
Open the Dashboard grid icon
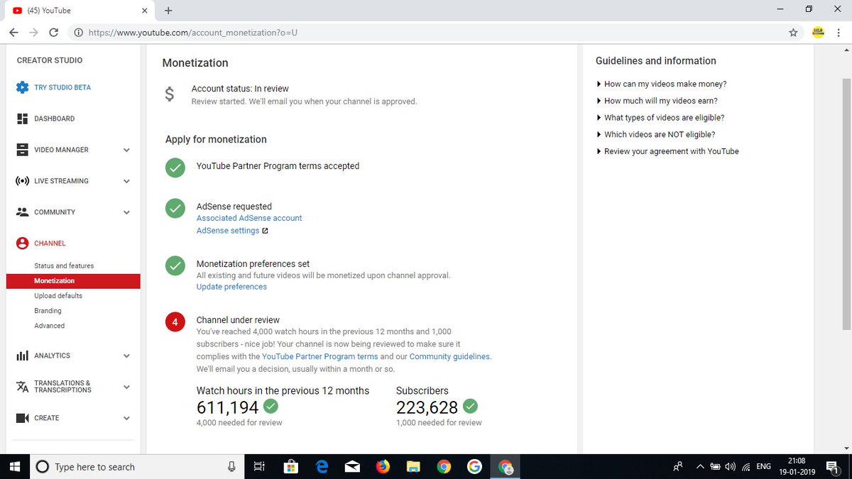(x=22, y=119)
